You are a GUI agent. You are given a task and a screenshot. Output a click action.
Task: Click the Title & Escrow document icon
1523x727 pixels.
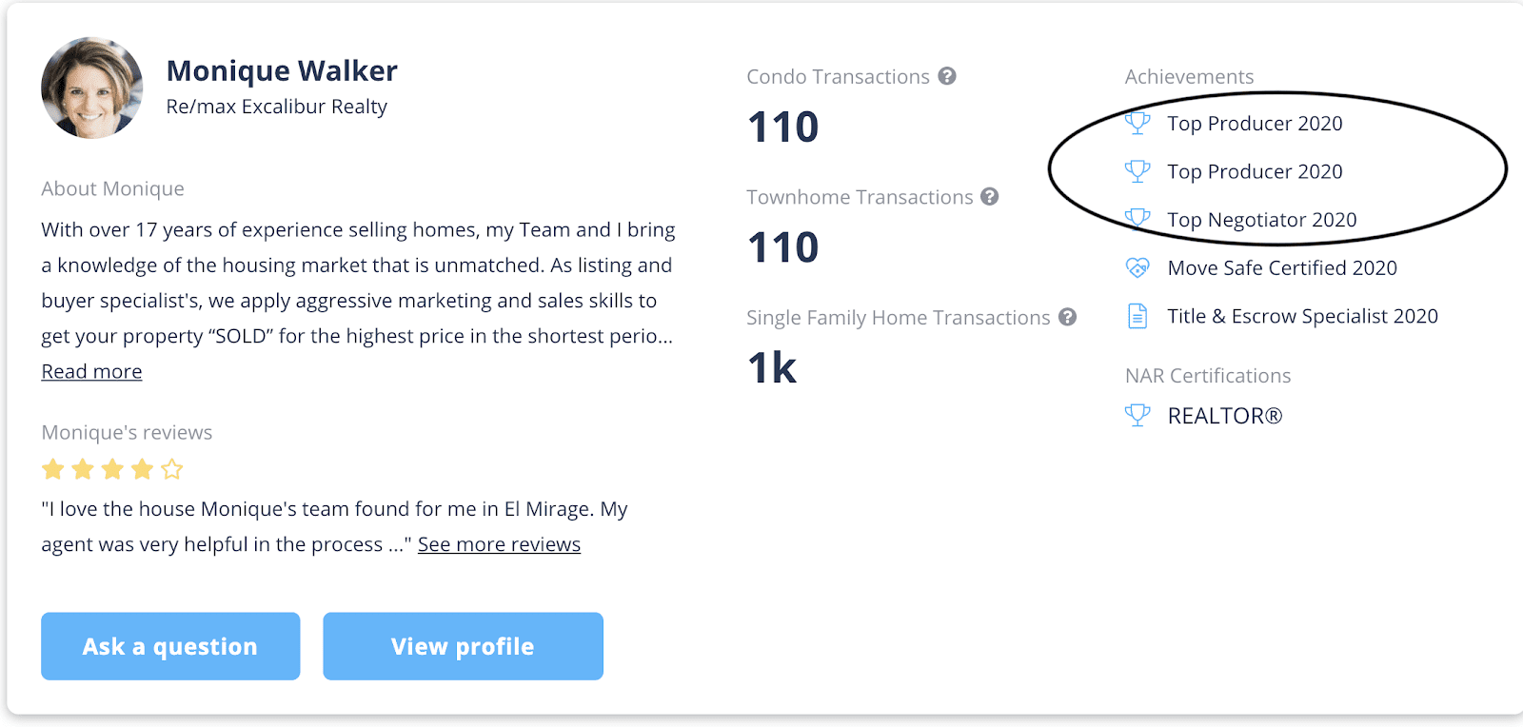tap(1137, 316)
